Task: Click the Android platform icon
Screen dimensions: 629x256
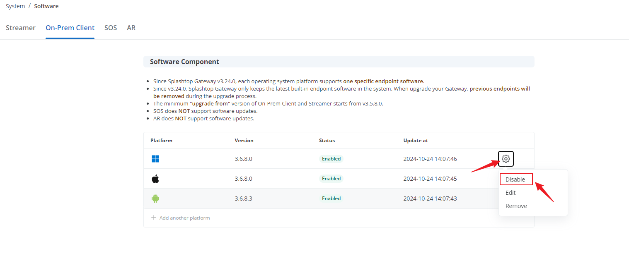Action: coord(155,199)
